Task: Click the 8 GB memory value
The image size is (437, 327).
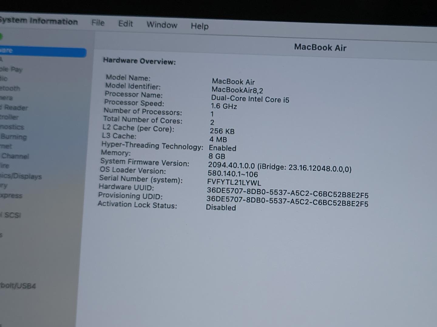Action: [x=217, y=156]
